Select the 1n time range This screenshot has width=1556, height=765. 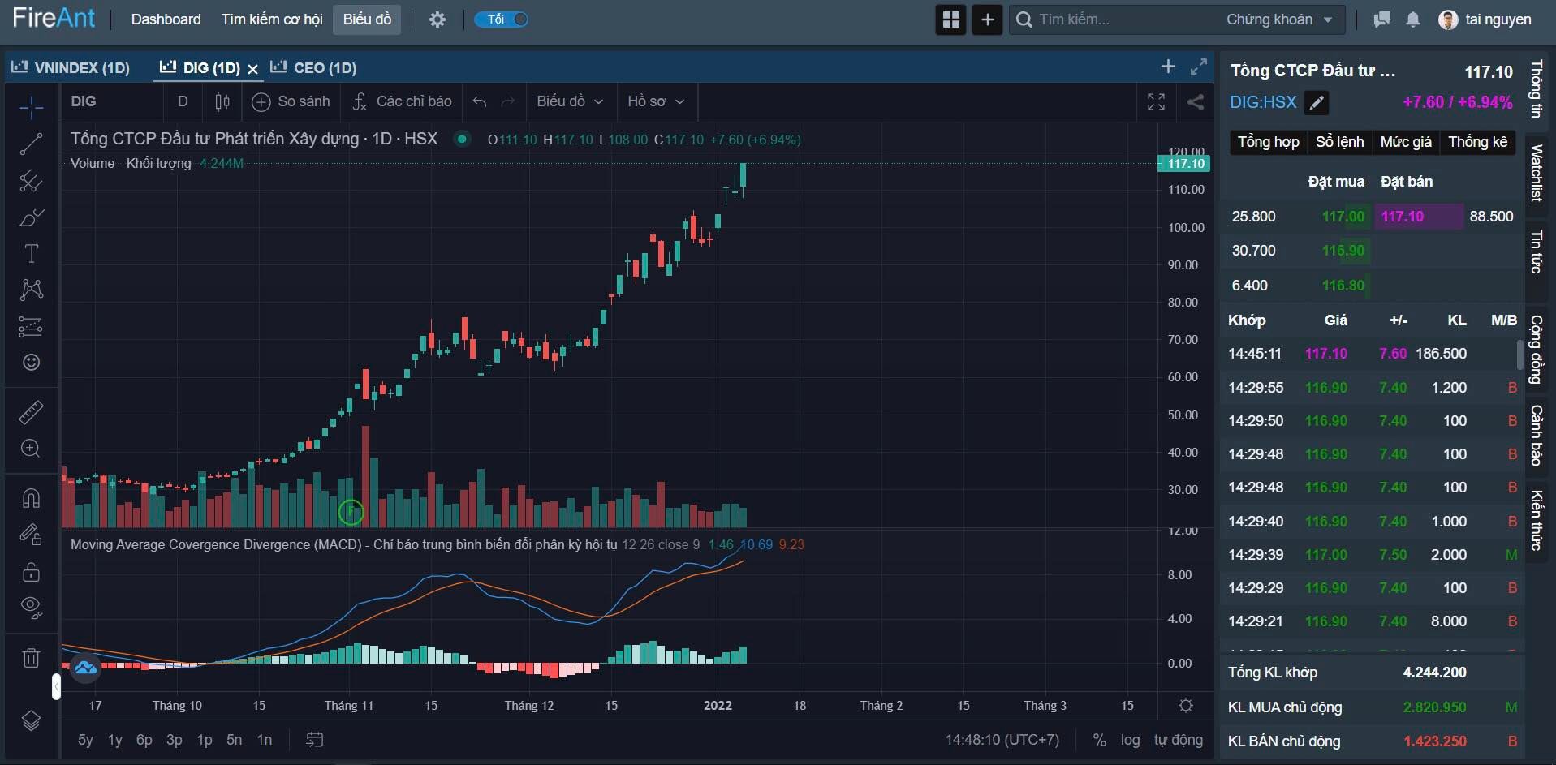pyautogui.click(x=264, y=740)
